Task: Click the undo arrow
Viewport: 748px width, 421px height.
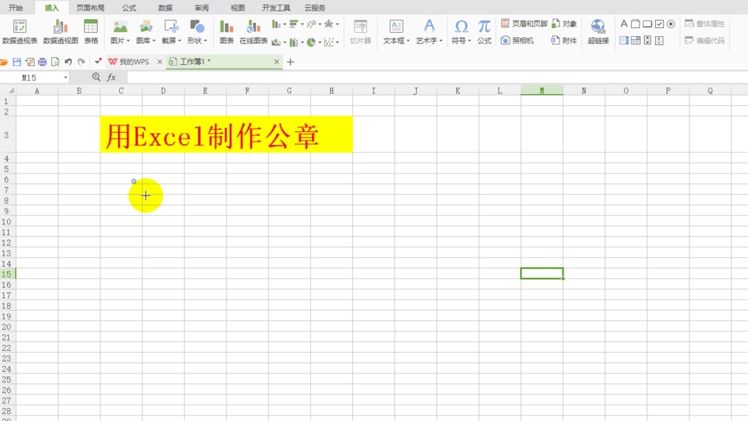Action: (68, 62)
